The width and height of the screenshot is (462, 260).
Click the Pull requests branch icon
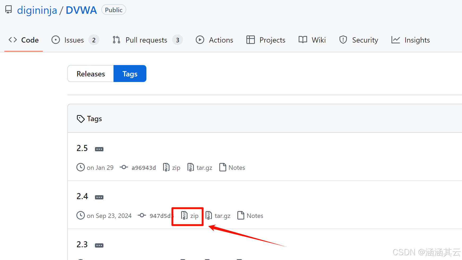116,40
